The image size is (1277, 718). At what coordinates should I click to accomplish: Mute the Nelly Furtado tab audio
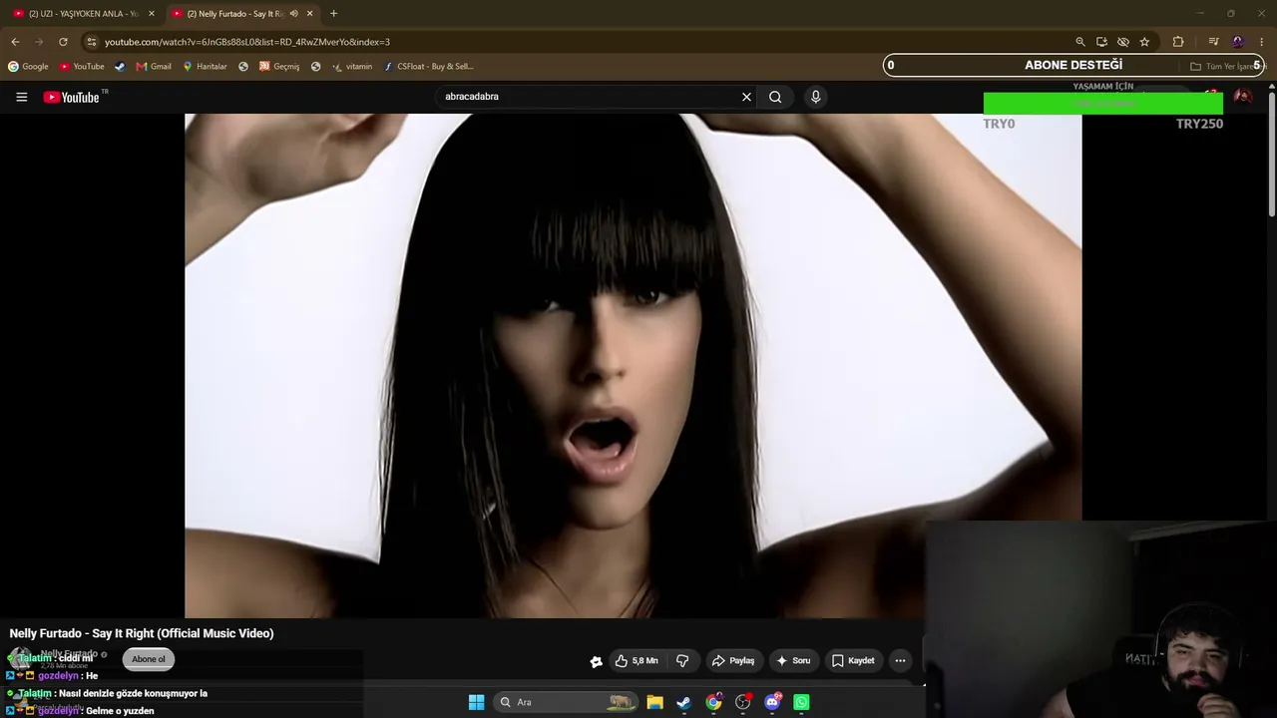293,14
